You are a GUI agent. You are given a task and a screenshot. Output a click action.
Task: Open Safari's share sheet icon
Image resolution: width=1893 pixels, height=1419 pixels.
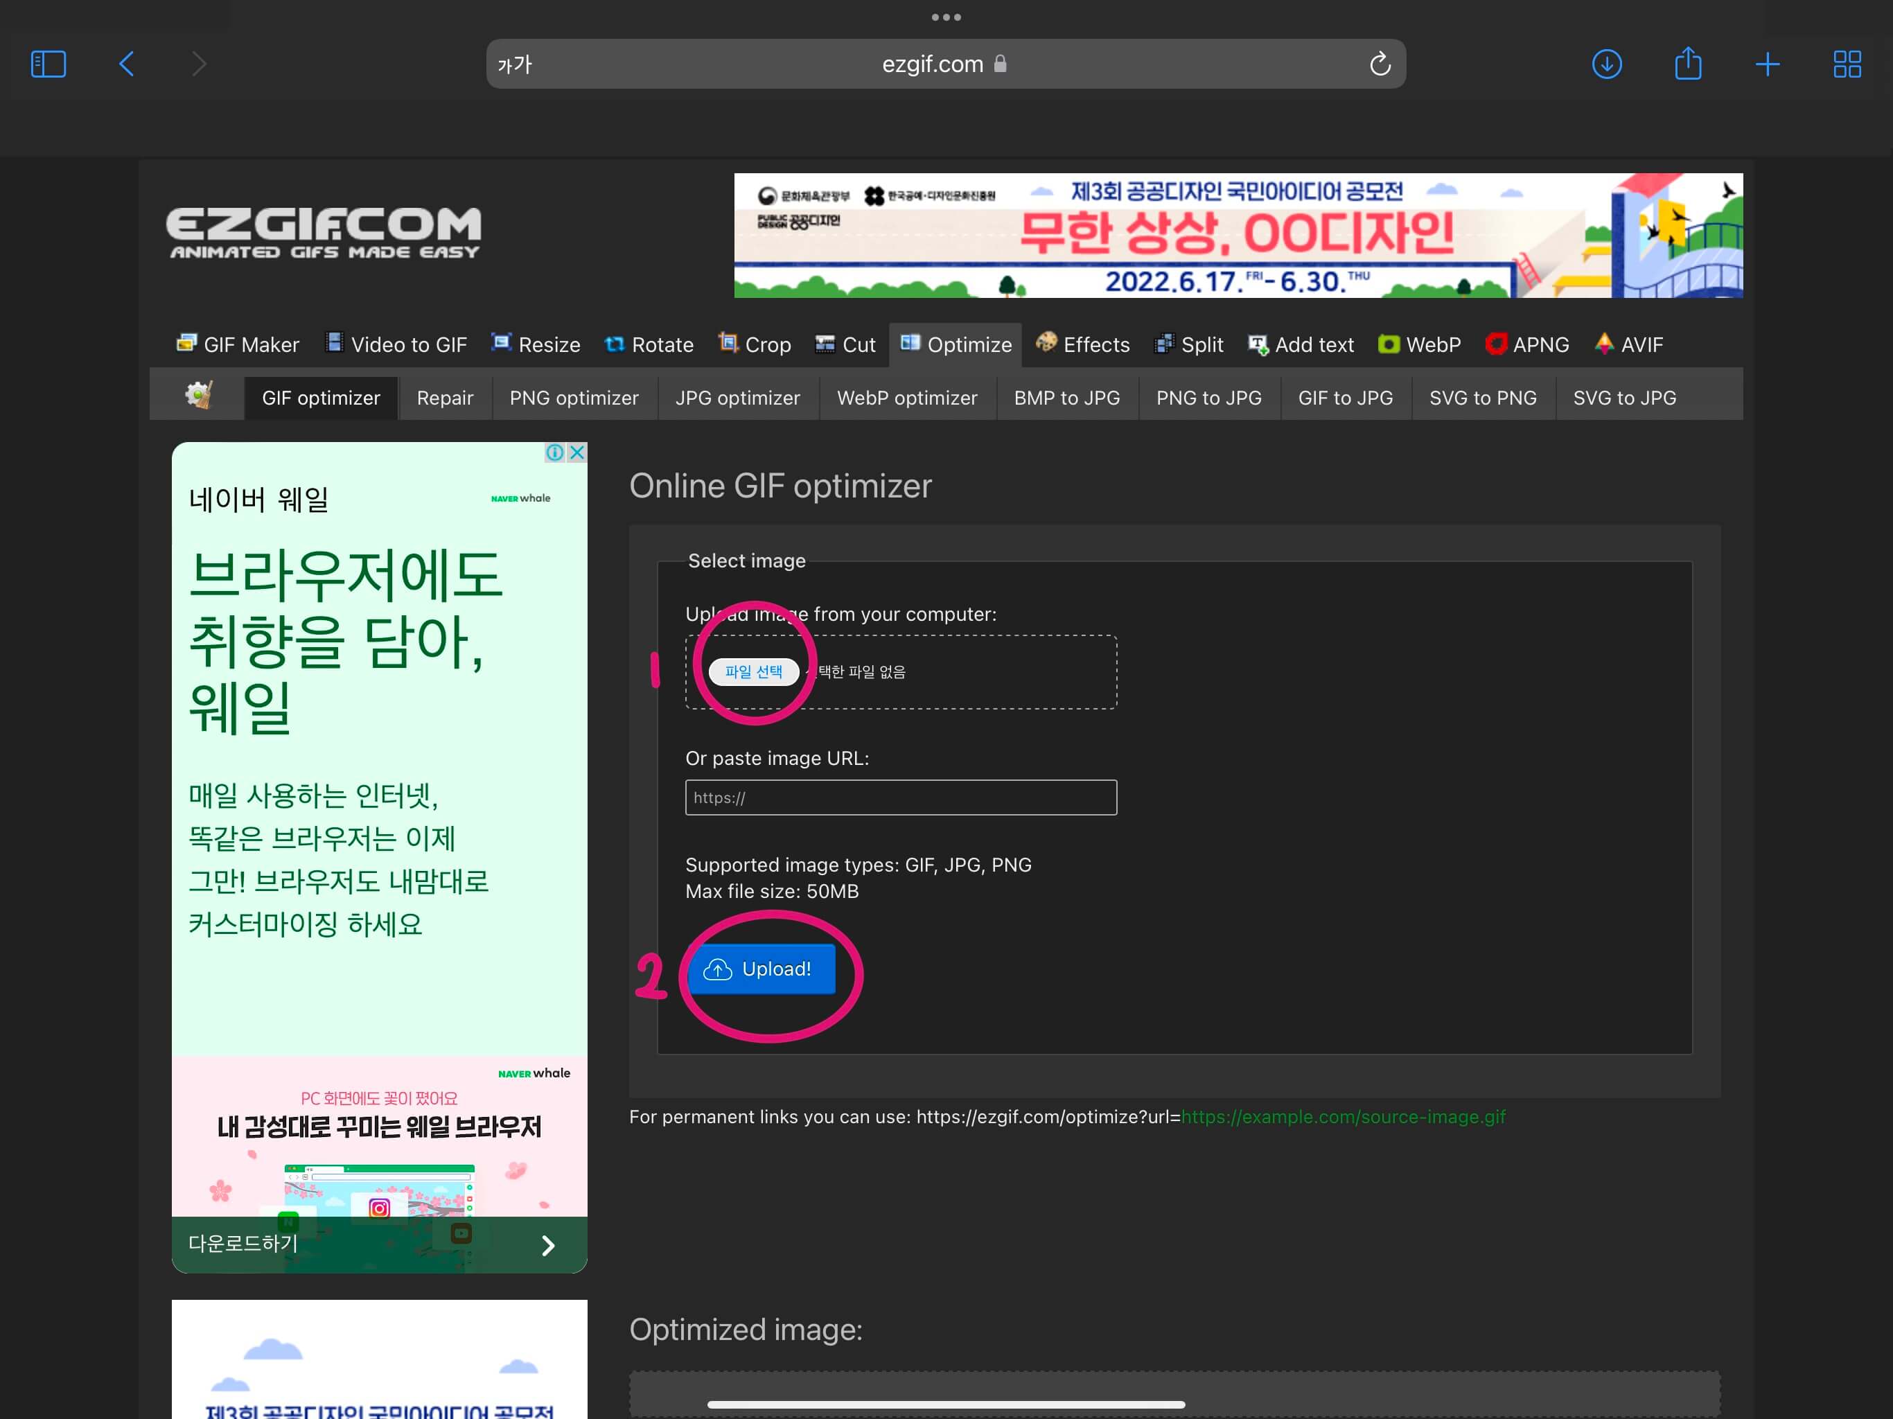1687,63
